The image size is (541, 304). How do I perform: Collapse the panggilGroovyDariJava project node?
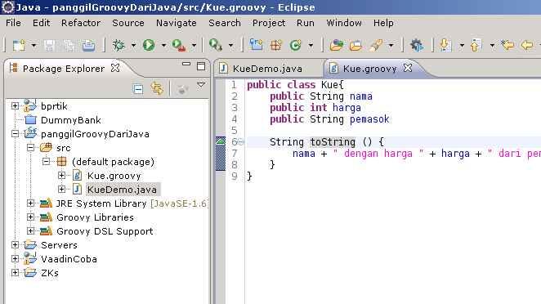15,134
